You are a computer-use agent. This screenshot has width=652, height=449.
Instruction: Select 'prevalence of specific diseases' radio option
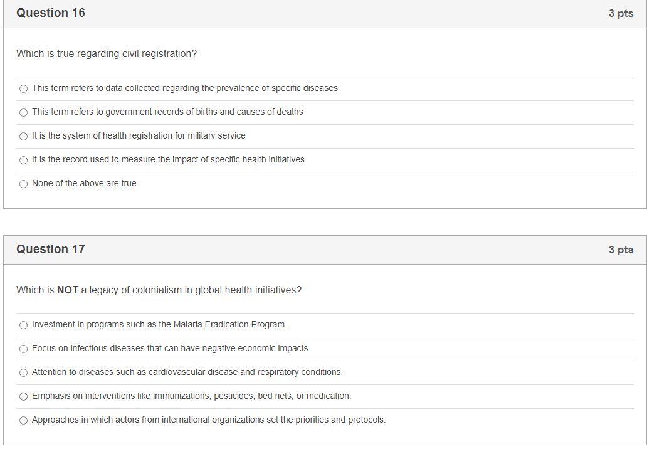pyautogui.click(x=24, y=89)
